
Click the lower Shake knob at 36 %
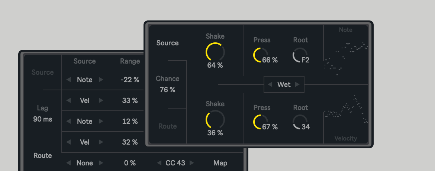tap(215, 120)
